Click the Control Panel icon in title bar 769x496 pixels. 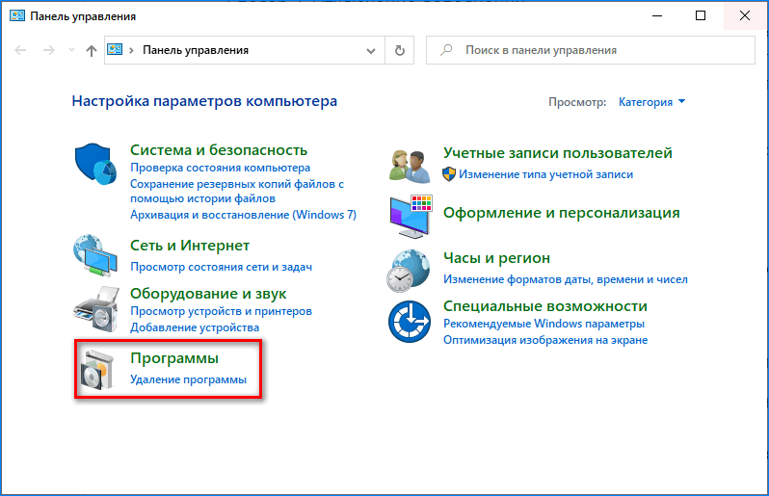click(17, 15)
